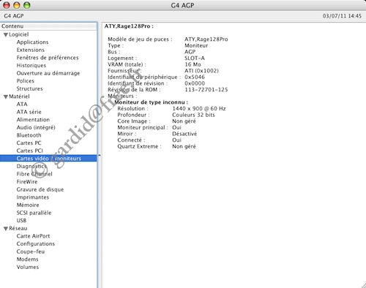Select Carte AirPort under Réseau

(33, 236)
